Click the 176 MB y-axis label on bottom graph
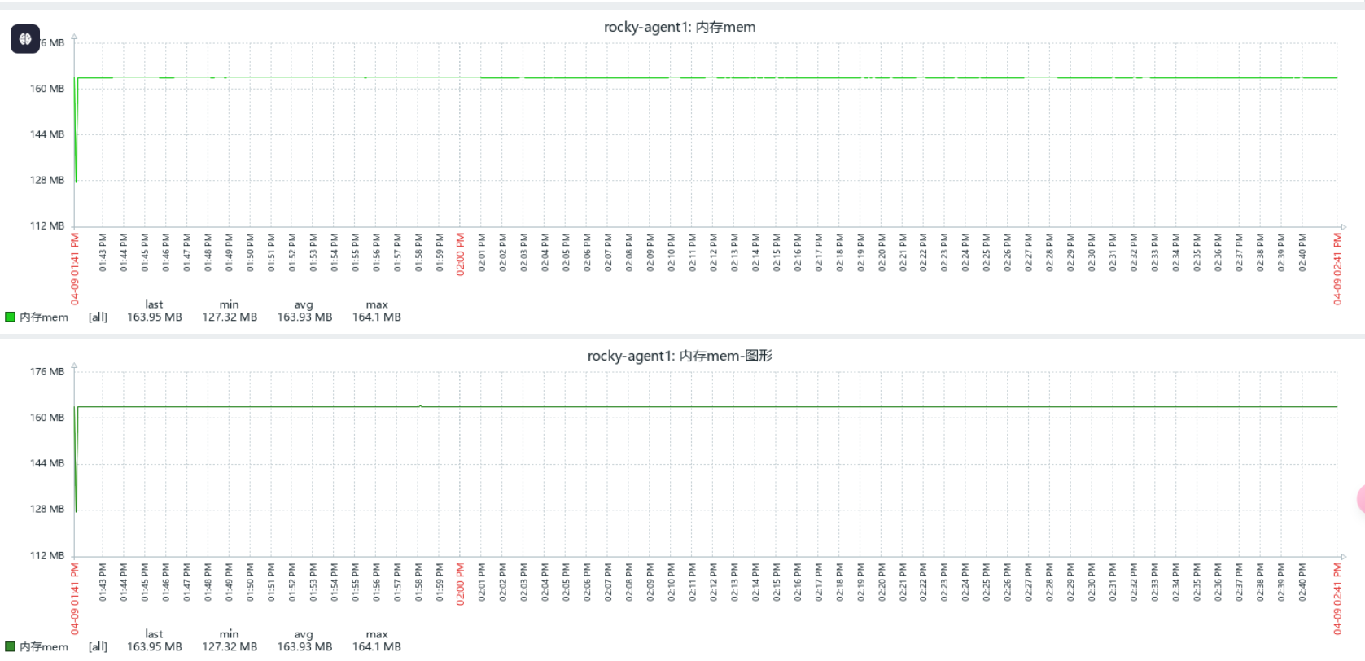Screen dimensions: 1365x661 [47, 371]
